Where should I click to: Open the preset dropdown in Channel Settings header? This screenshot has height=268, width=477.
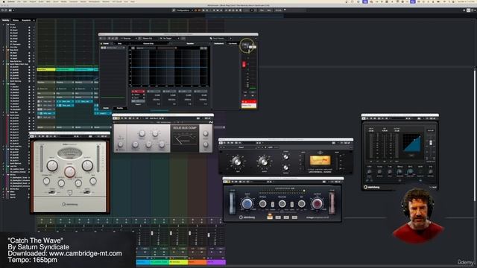(x=221, y=39)
